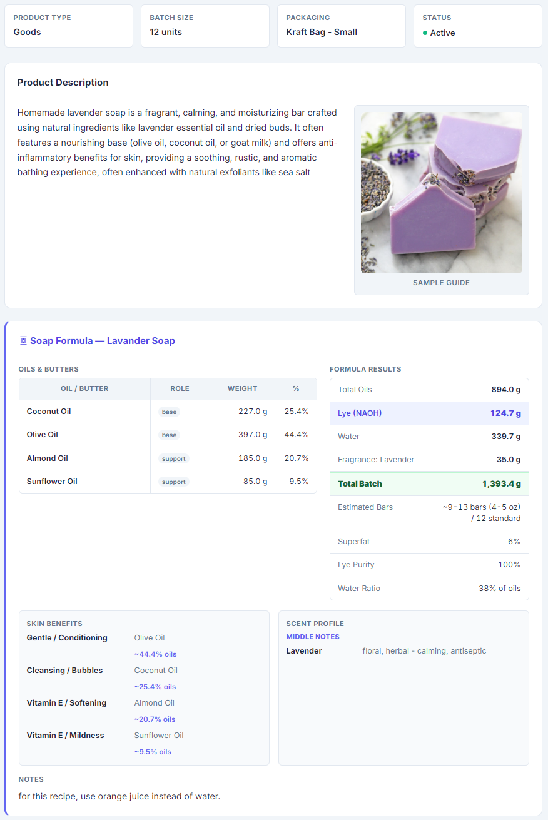Select the SAMPLE GUIDE caption

pos(441,283)
